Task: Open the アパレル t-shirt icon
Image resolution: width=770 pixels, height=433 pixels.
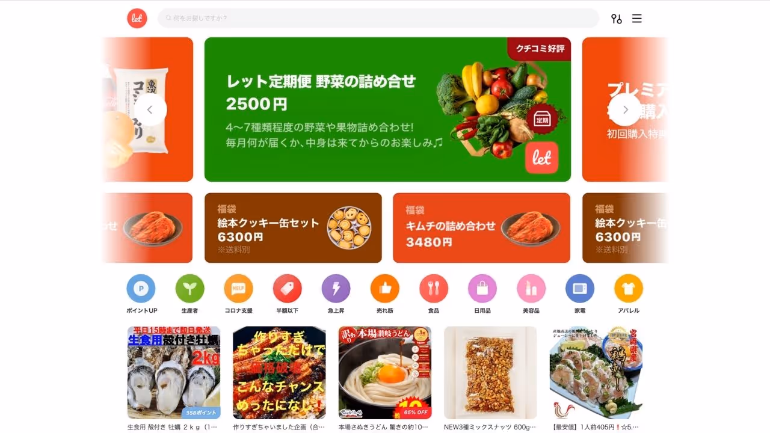Action: click(x=629, y=289)
